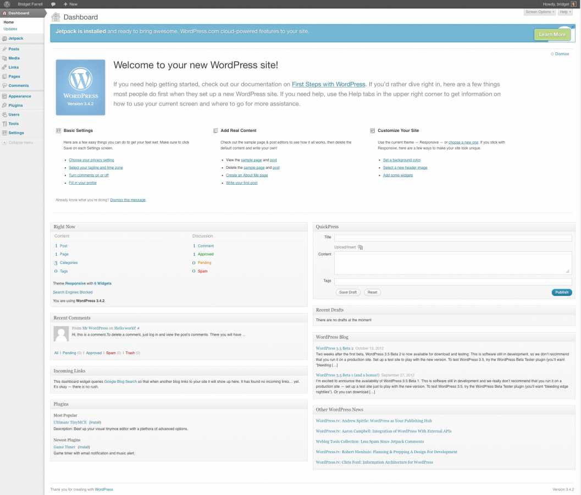The height and width of the screenshot is (495, 581).
Task: Click Write your first post link
Action: (x=242, y=183)
